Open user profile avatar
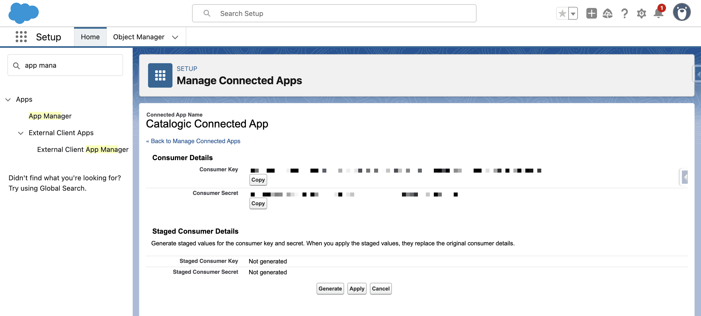Viewport: 701px width, 316px height. click(x=681, y=12)
